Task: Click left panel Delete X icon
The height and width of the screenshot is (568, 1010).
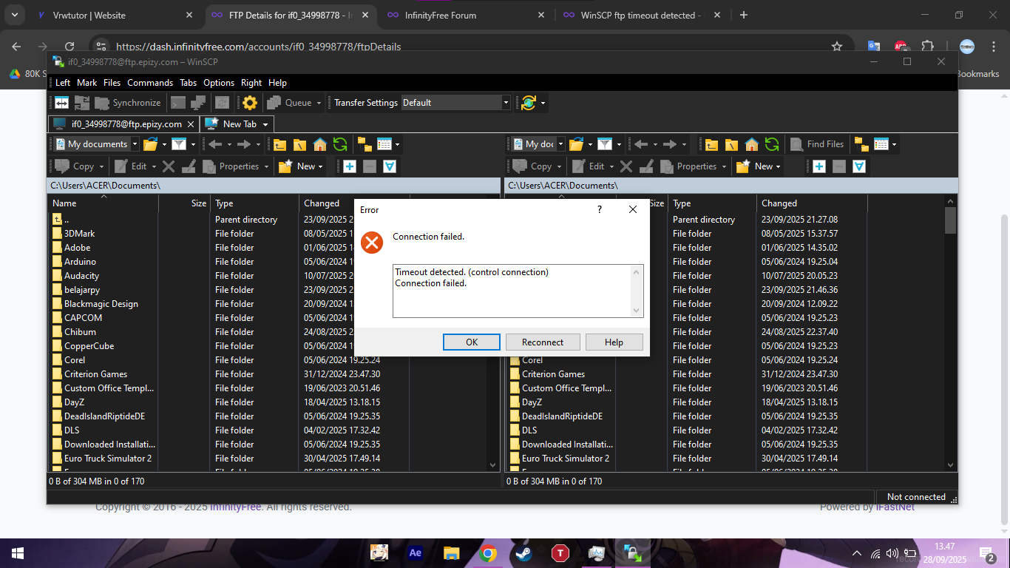Action: point(169,166)
